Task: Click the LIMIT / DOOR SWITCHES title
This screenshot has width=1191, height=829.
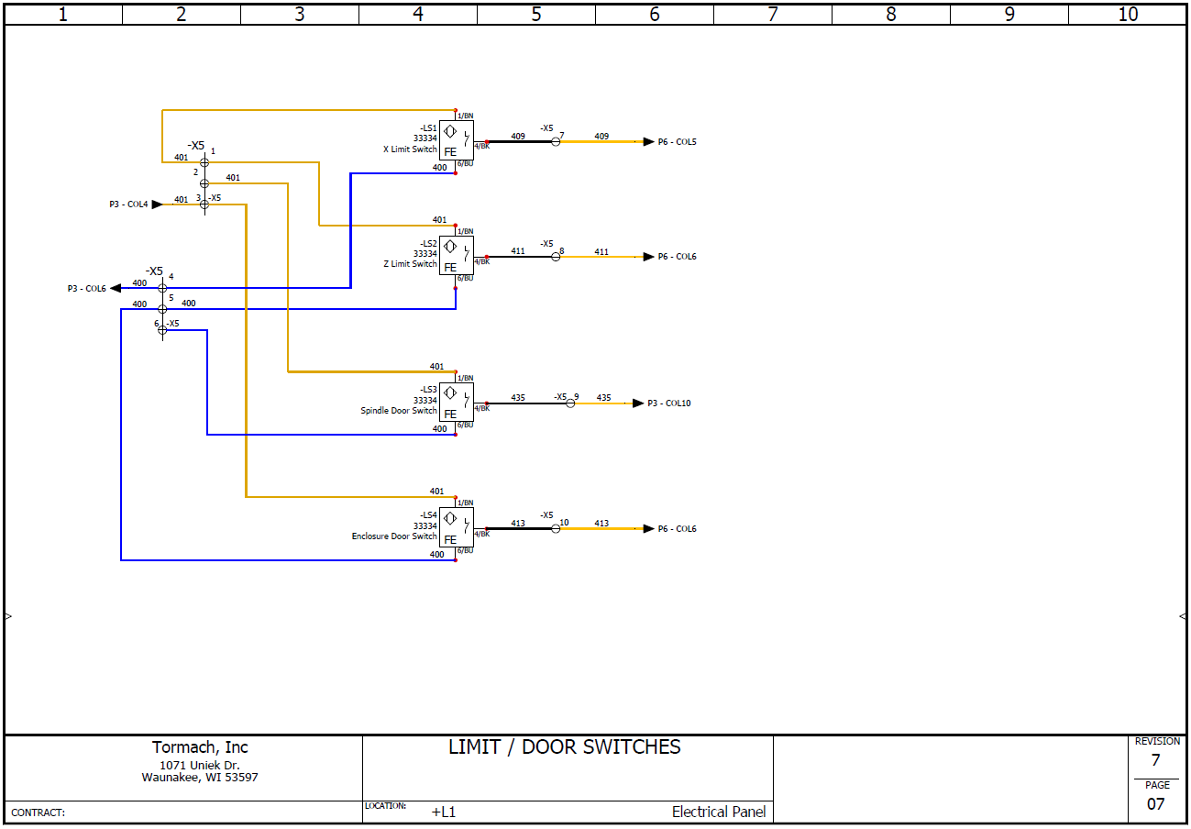Action: [x=564, y=747]
